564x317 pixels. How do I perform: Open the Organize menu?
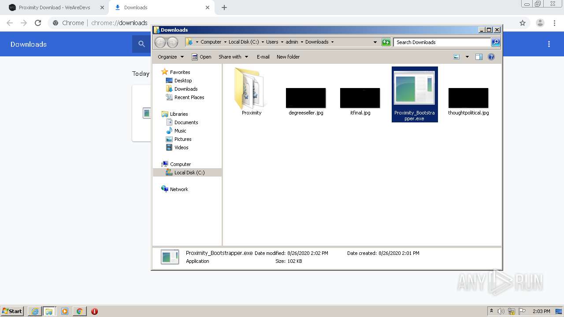pos(171,57)
